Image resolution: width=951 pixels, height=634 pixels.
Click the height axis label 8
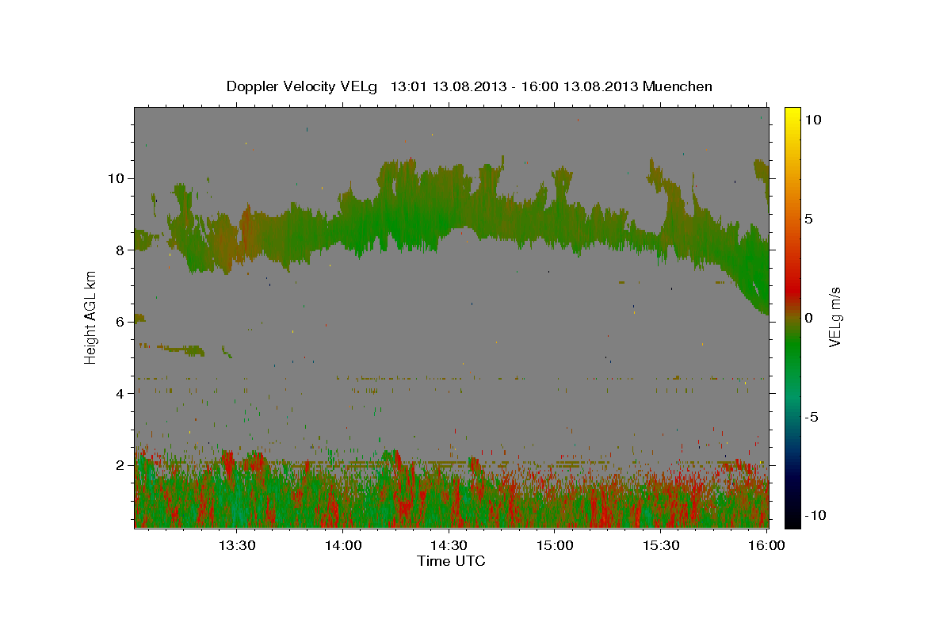coord(120,250)
